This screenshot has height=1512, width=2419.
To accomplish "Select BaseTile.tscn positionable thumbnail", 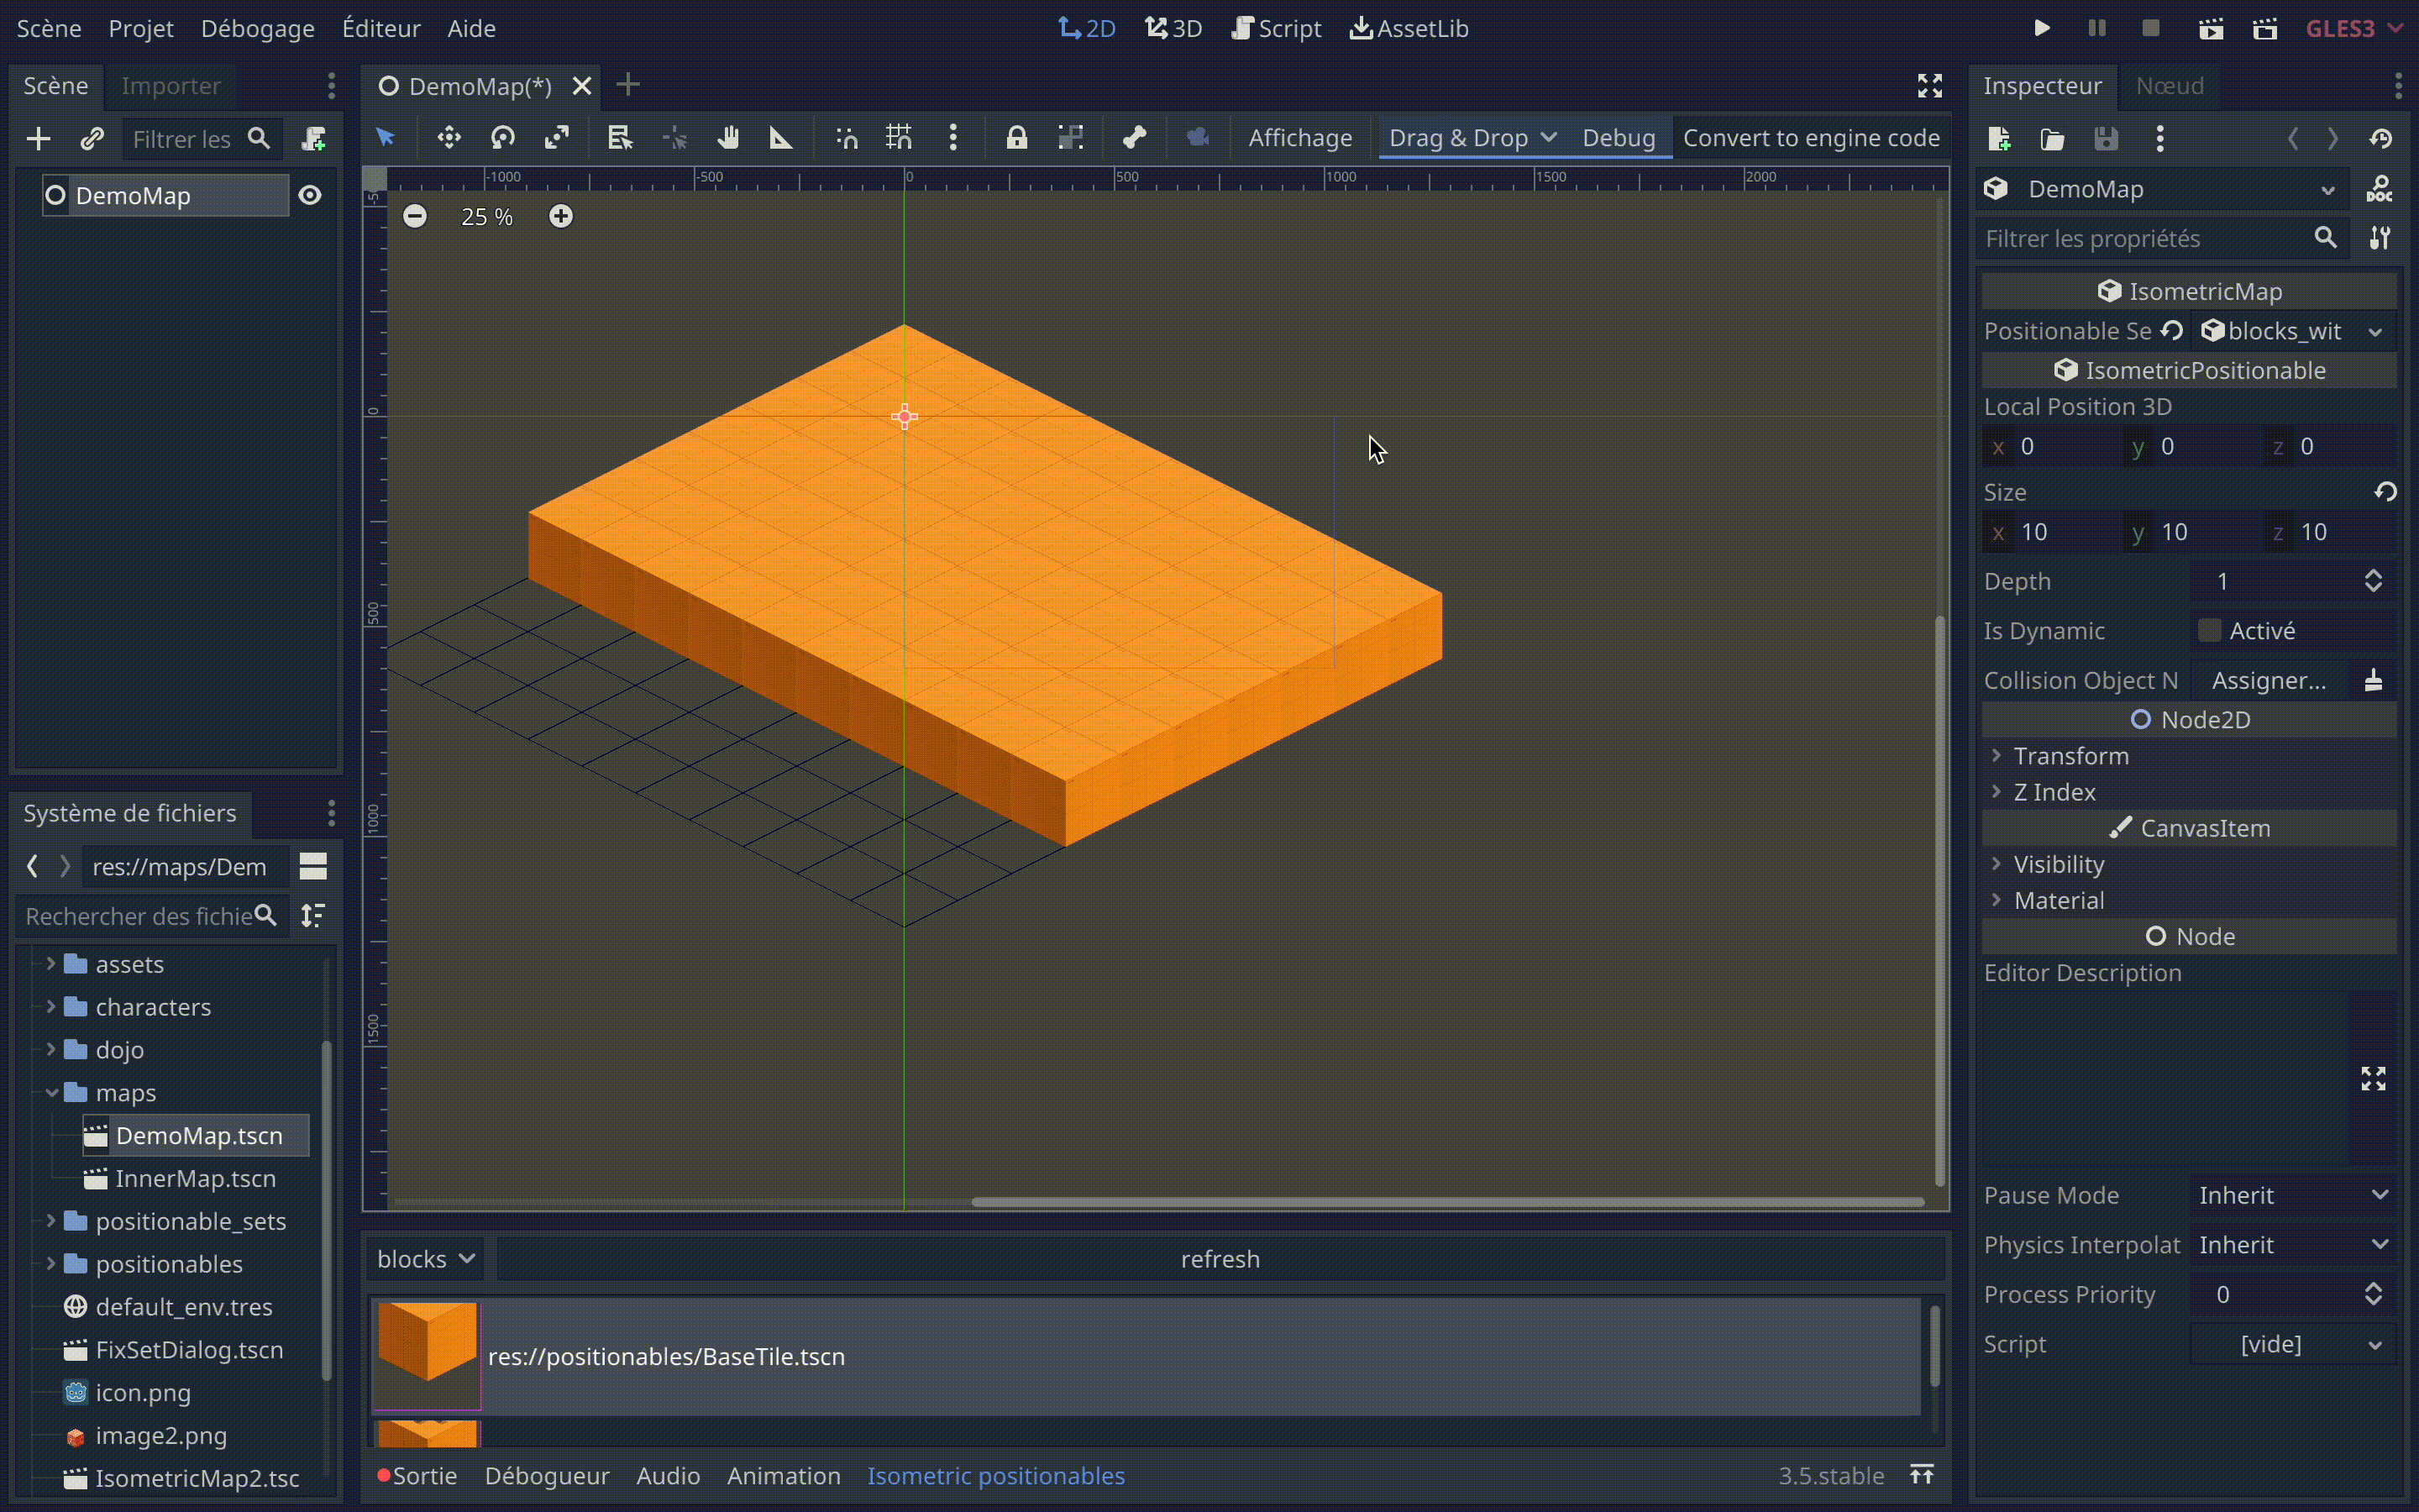I will coord(427,1355).
